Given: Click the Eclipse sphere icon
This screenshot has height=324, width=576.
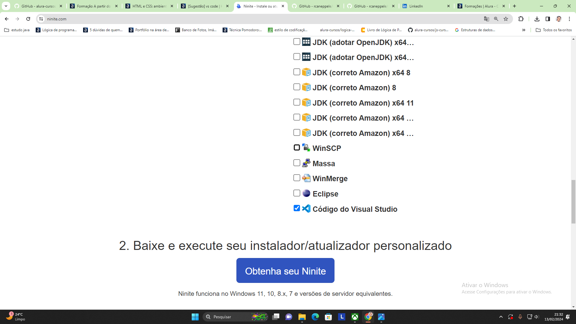Looking at the screenshot, I should click(x=306, y=193).
